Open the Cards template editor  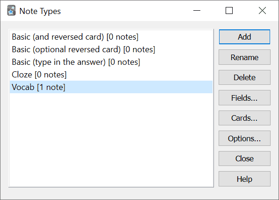(x=244, y=118)
